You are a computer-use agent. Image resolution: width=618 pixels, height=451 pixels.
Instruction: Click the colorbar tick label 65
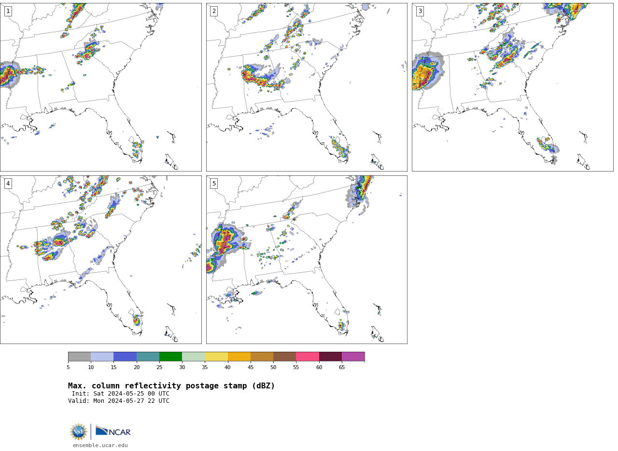point(342,368)
